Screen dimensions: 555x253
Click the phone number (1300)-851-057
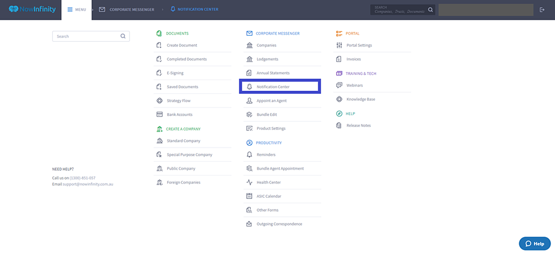82,178
